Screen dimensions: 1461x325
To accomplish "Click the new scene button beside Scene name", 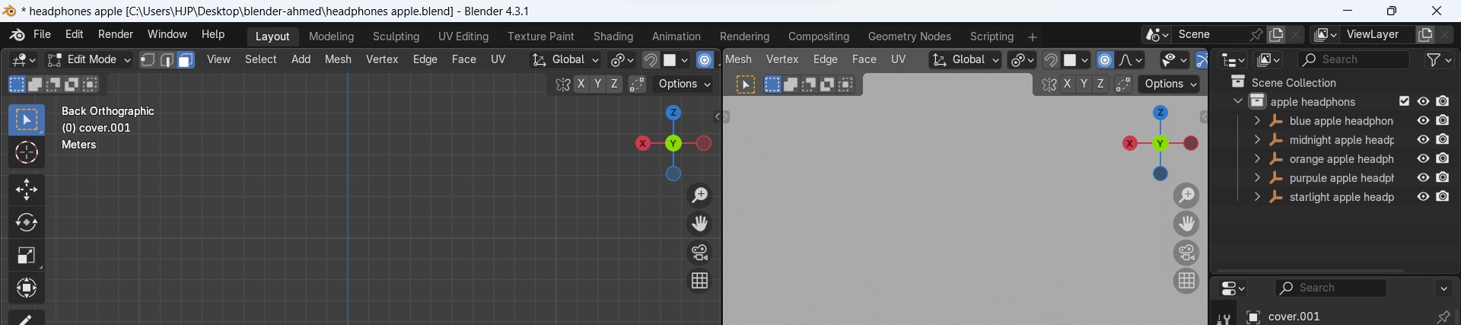I will point(1276,35).
